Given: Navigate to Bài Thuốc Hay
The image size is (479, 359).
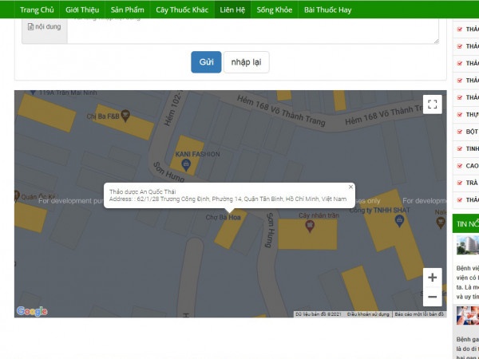Looking at the screenshot, I should (327, 10).
